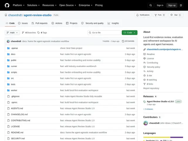Click the Fork icon button
Image resolution: width=188 pixels, height=141 pixels.
click(156, 15)
